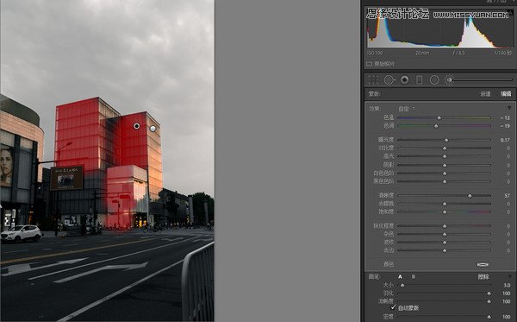517x322 pixels.
Task: Open the 效果 自定 preset dropdown
Action: click(x=407, y=109)
